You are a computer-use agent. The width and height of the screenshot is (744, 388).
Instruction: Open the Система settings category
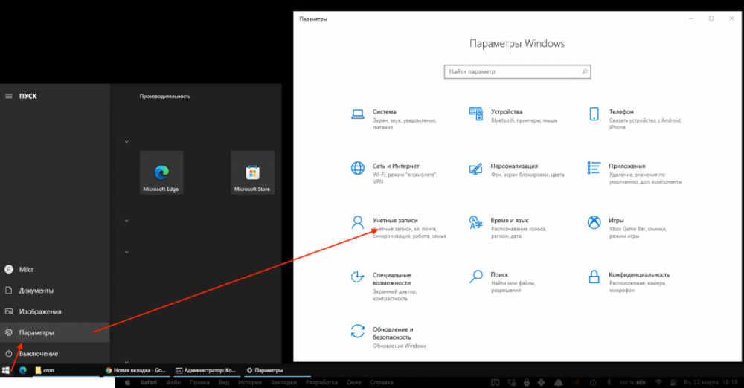pos(384,112)
